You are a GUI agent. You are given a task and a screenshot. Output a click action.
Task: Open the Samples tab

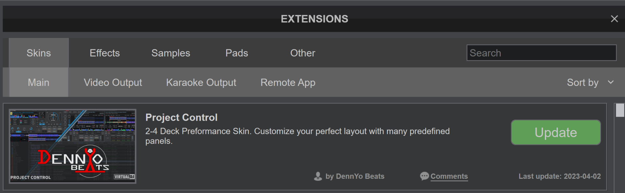coord(171,53)
